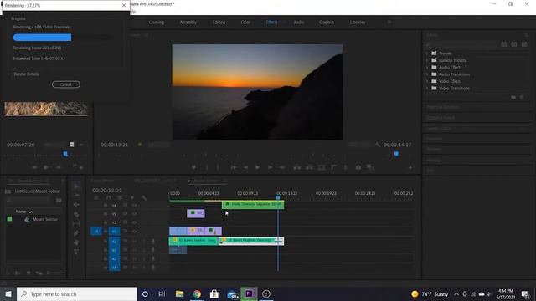Select the Pen tool
The width and height of the screenshot is (536, 301).
click(x=76, y=233)
